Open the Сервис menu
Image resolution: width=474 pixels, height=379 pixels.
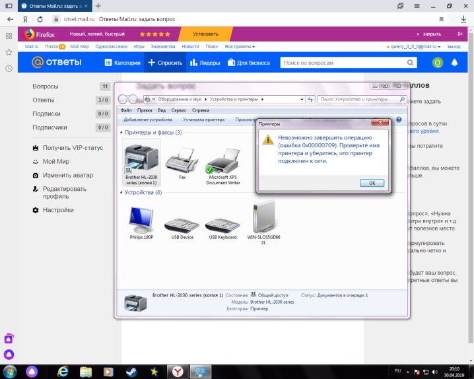178,110
